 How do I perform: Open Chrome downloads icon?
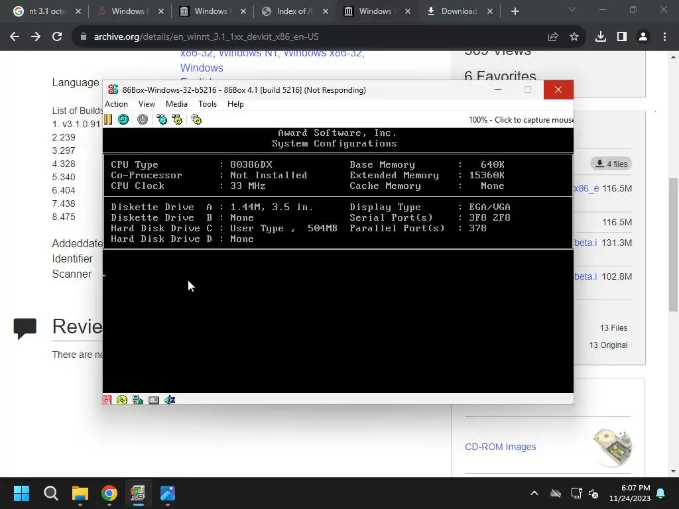601,37
